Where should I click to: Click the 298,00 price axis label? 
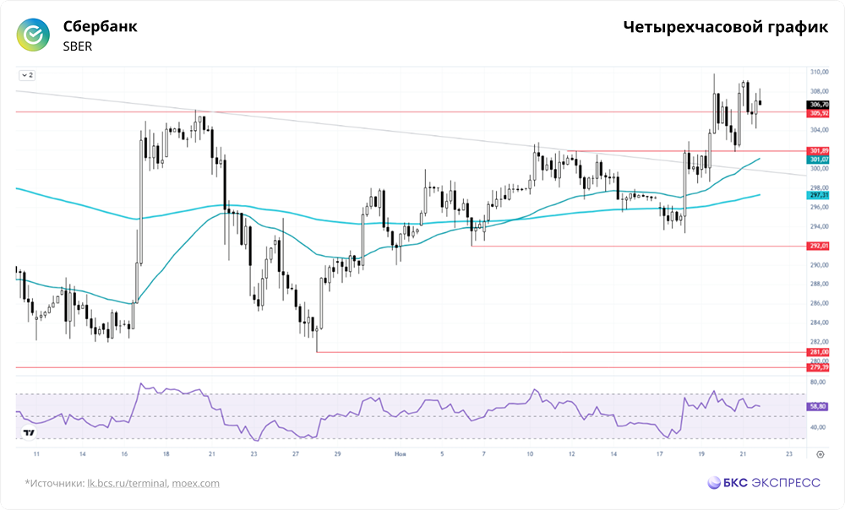click(819, 187)
